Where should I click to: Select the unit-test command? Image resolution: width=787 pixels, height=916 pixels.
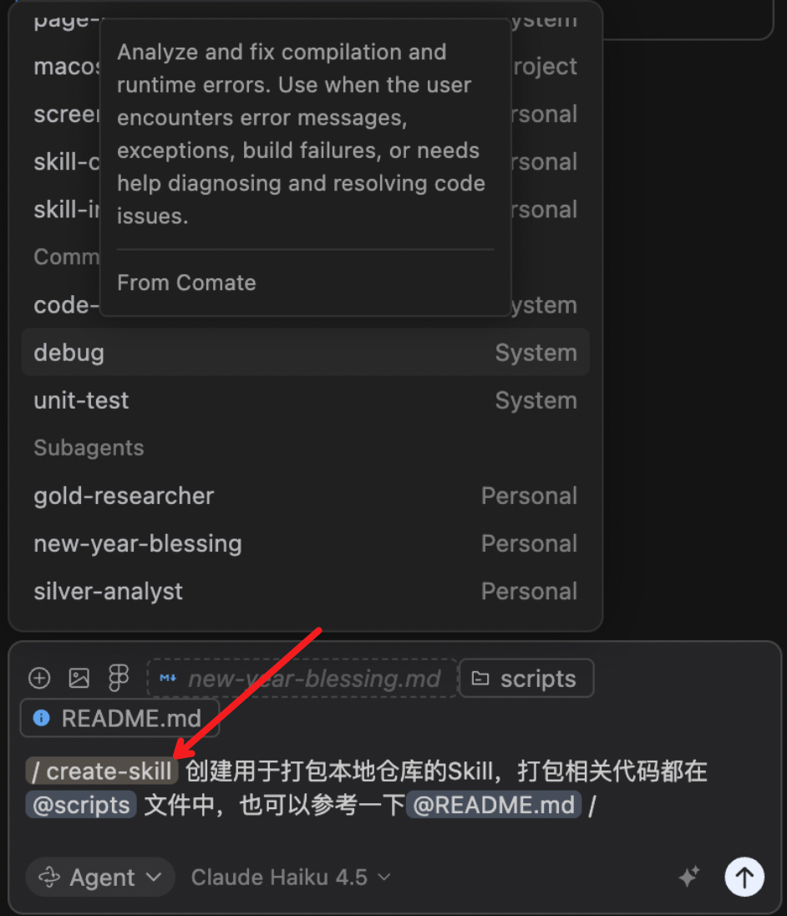pos(305,400)
